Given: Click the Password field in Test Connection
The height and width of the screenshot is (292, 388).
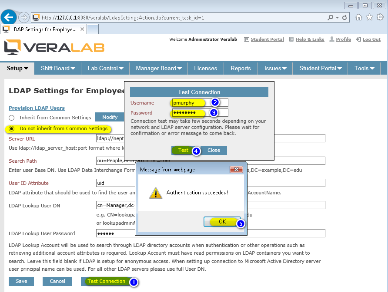Looking at the screenshot, I should [x=200, y=112].
